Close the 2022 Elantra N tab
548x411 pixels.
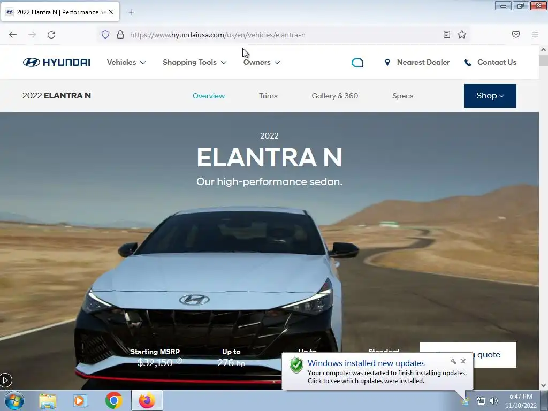coord(111,12)
